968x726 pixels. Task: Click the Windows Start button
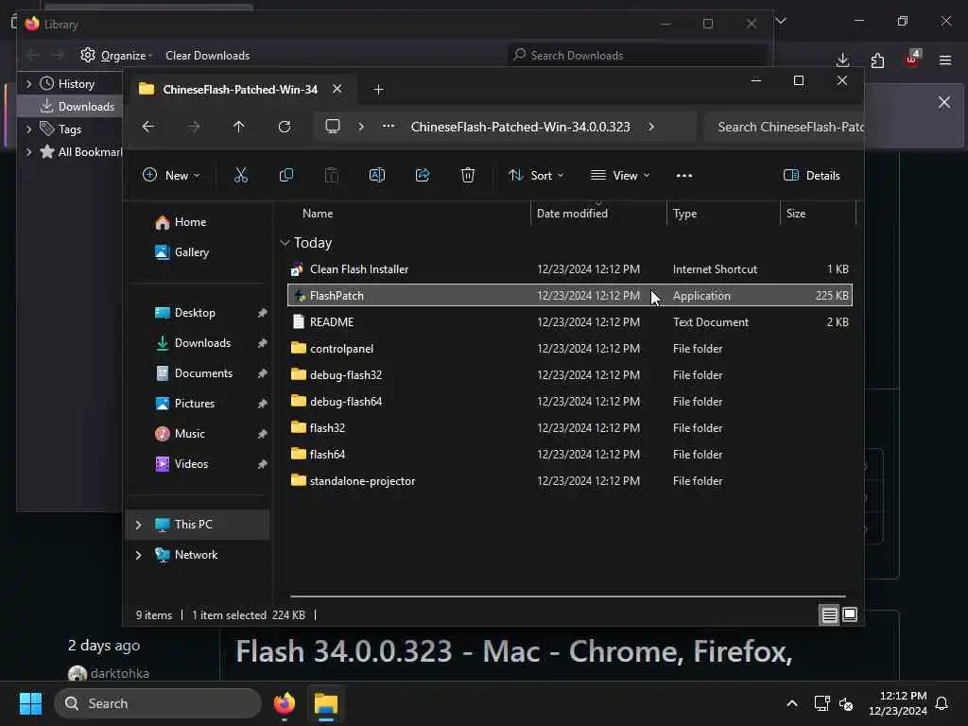[x=30, y=703]
